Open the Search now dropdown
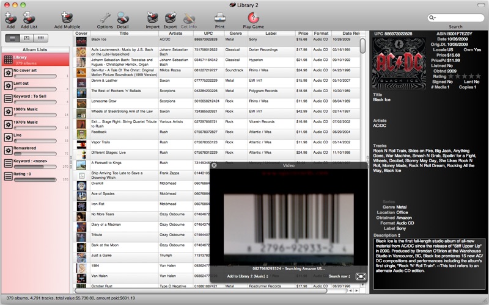 click(339, 276)
